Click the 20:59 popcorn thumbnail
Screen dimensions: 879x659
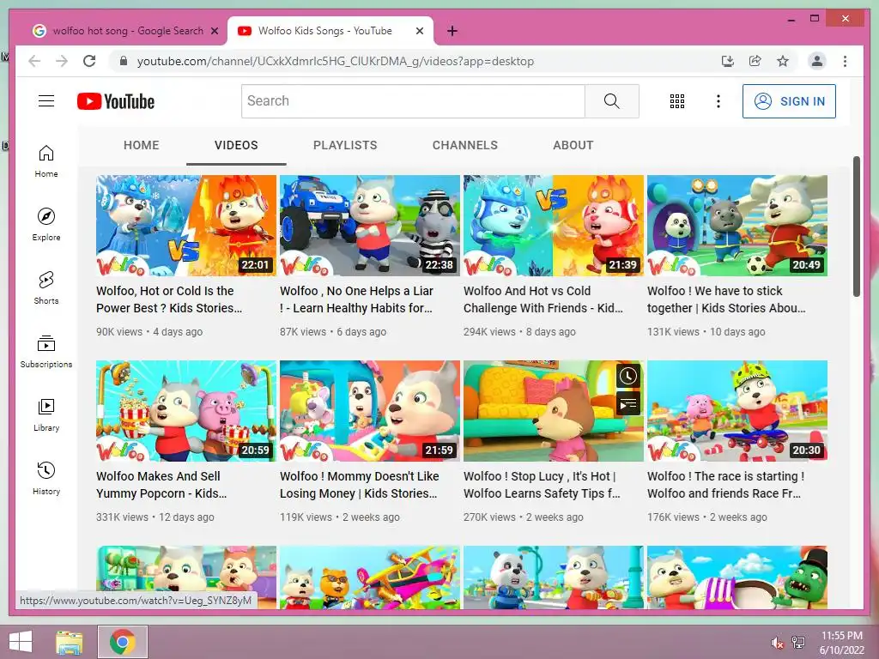(186, 411)
